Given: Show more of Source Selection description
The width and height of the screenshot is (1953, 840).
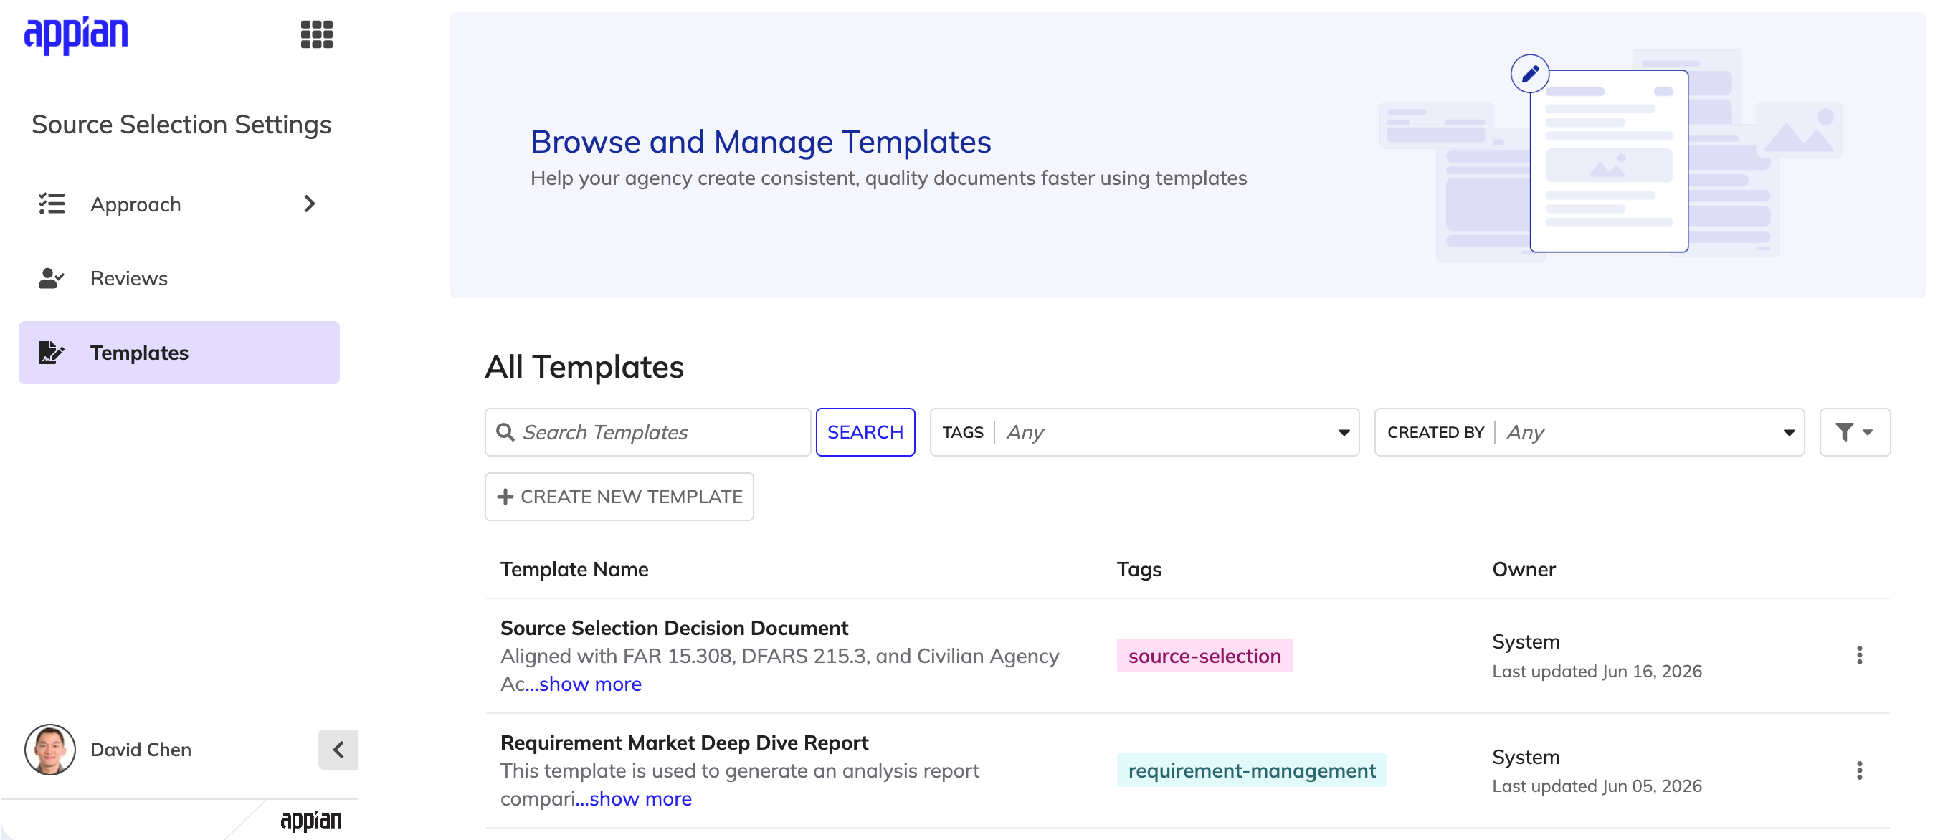Looking at the screenshot, I should (584, 684).
